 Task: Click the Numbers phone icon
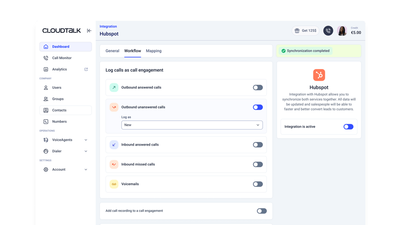(46, 122)
